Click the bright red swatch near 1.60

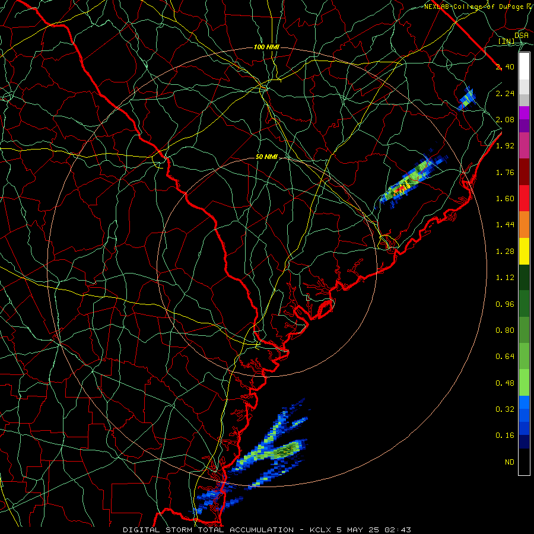click(x=524, y=198)
